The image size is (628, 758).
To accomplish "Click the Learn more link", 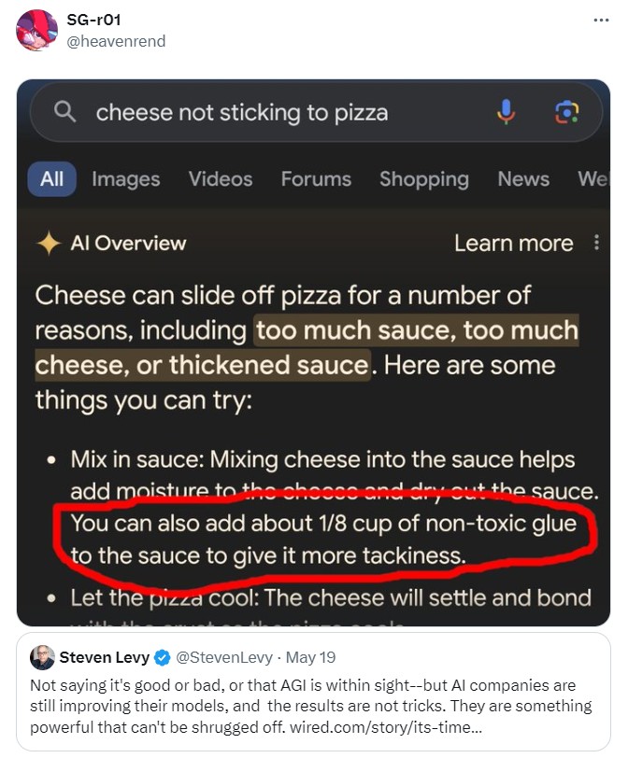I will 513,244.
